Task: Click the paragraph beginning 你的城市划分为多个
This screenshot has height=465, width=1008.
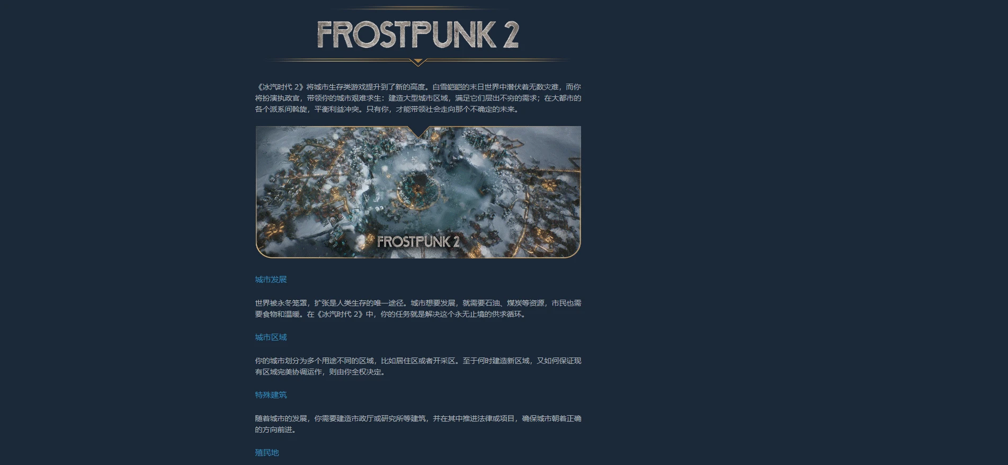Action: tap(418, 366)
